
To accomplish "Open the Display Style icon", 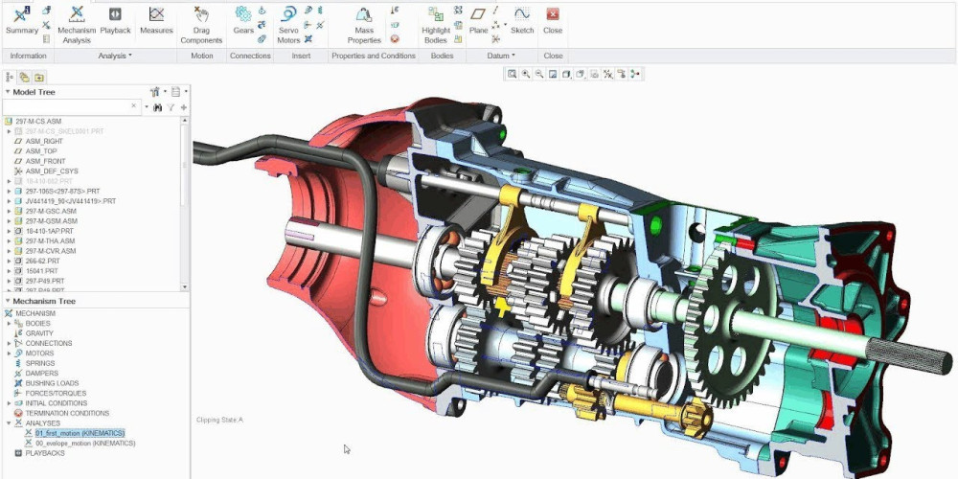I will pos(566,74).
